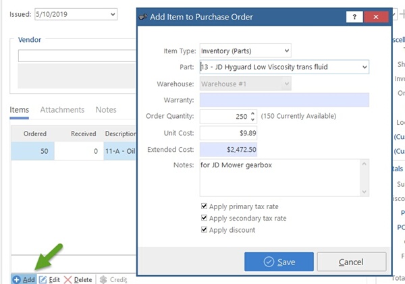
Task: Uncheck the Apply discount checkbox
Action: click(x=204, y=229)
